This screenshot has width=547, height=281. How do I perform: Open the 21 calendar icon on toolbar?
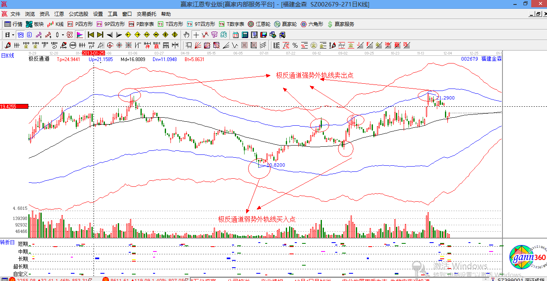(235, 35)
